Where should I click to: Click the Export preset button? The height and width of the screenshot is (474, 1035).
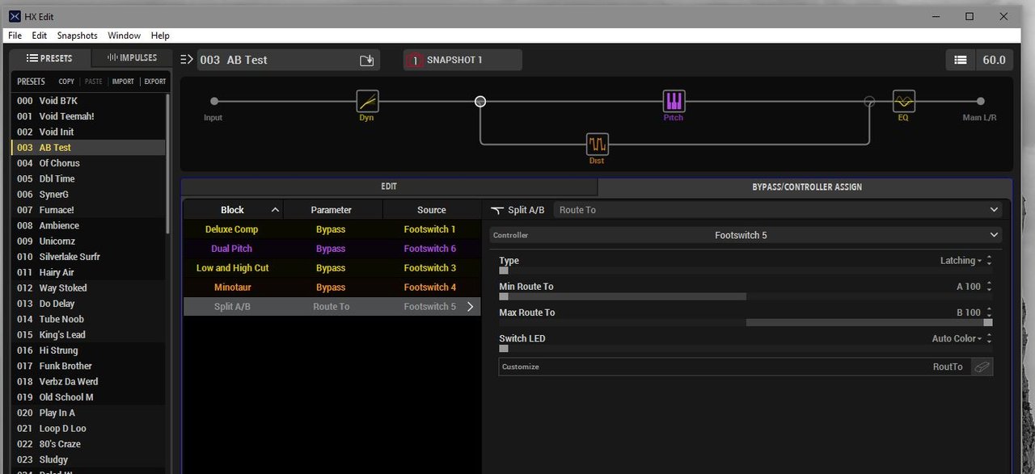coord(154,82)
